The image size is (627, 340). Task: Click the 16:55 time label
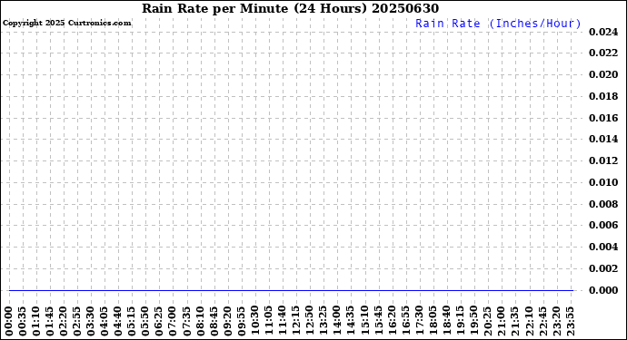click(x=405, y=322)
